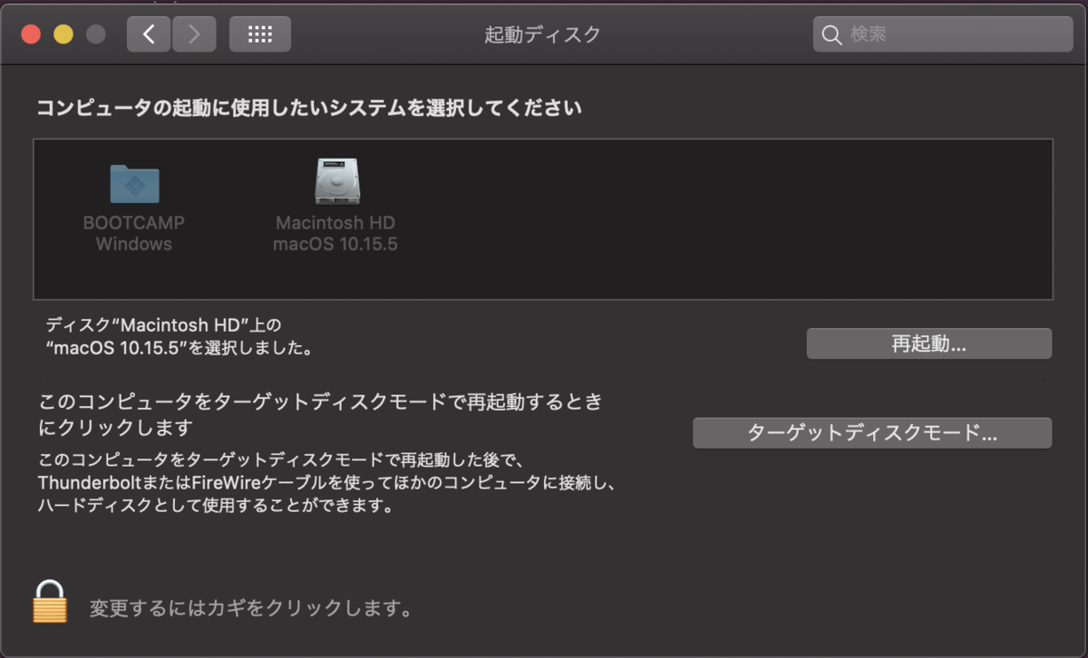Click the ターゲットディスクモード... button
Screen dimensions: 1088x658
point(872,432)
